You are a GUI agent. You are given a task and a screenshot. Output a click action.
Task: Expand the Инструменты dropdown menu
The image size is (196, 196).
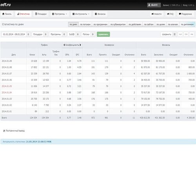pyautogui.click(x=81, y=14)
